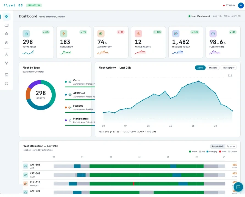Image resolution: width=245 pixels, height=197 pixels.
Task: Click the target icon on Missions Today card
Action: 176,34
